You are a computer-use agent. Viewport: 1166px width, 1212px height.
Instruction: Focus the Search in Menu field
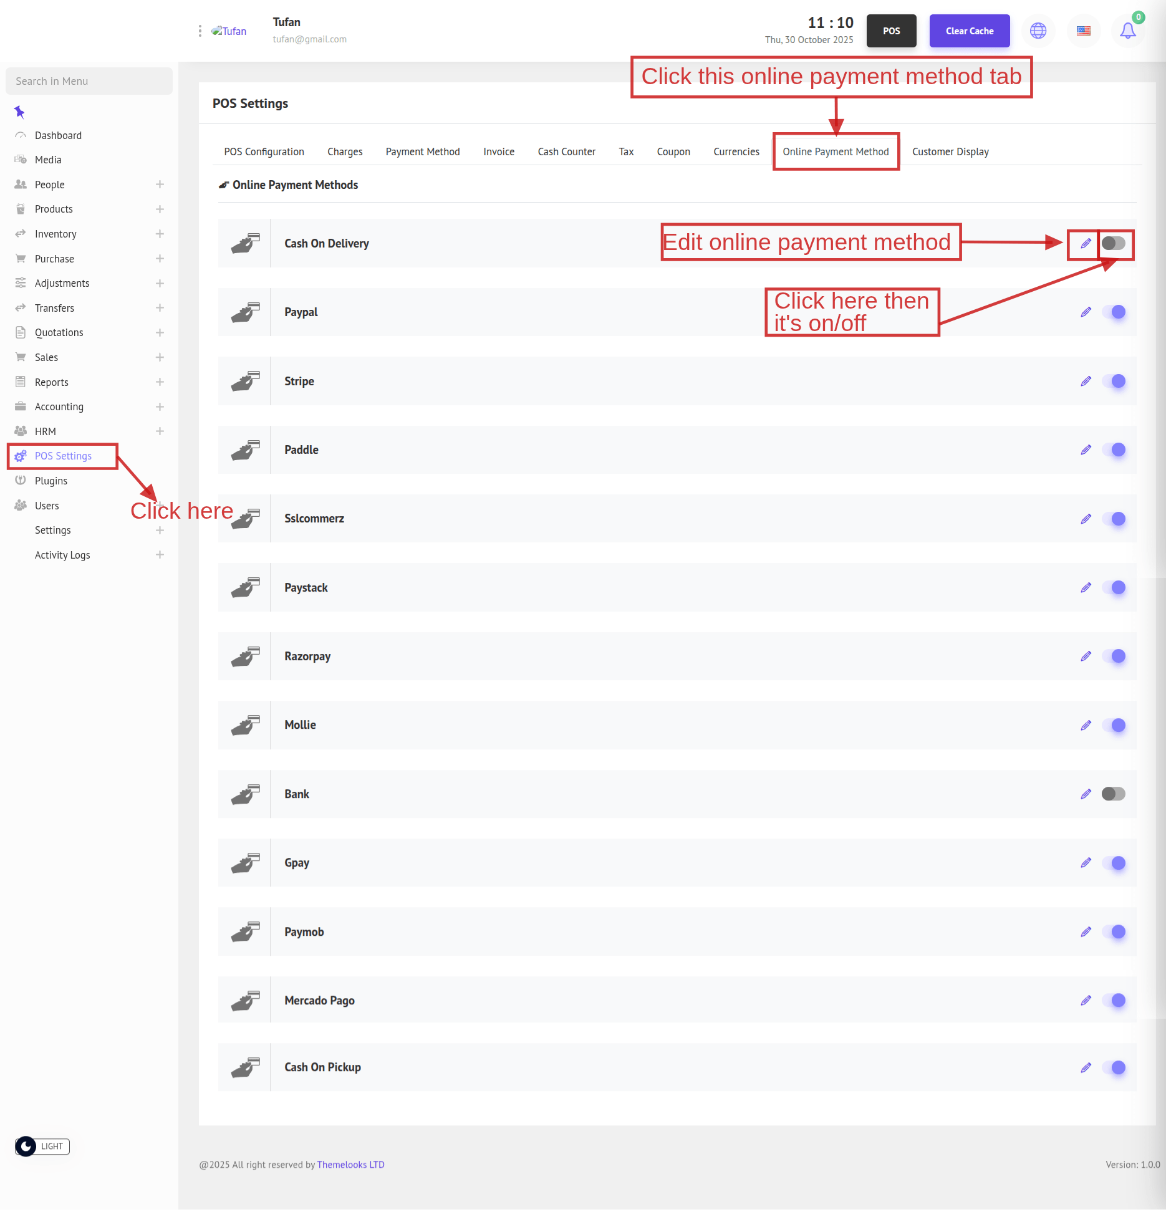89,81
